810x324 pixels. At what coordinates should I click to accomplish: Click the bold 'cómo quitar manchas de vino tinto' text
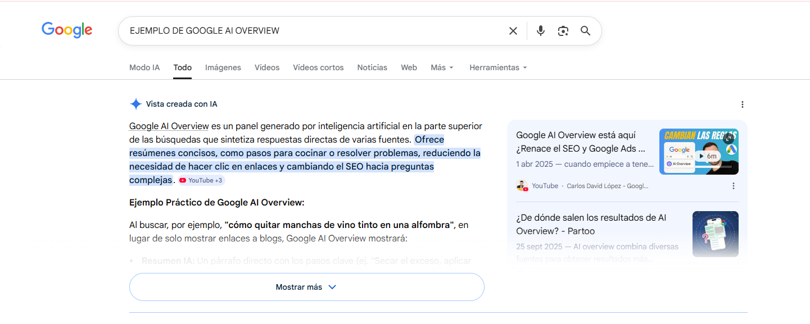[x=339, y=225]
